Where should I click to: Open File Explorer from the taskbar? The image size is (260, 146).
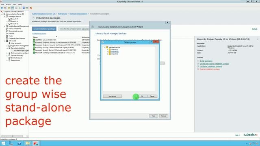28,143
